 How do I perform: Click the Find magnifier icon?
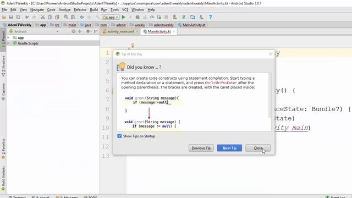[66, 17]
